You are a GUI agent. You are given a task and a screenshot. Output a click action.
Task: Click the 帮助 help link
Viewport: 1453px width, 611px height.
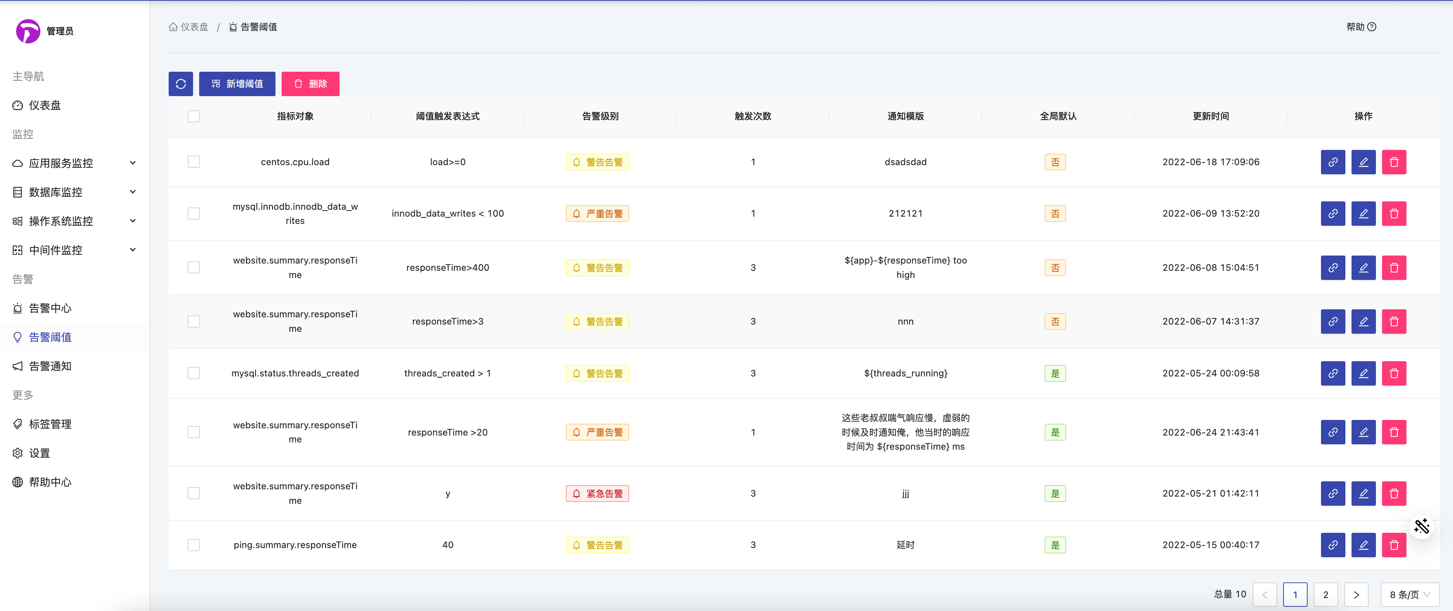coord(1361,26)
